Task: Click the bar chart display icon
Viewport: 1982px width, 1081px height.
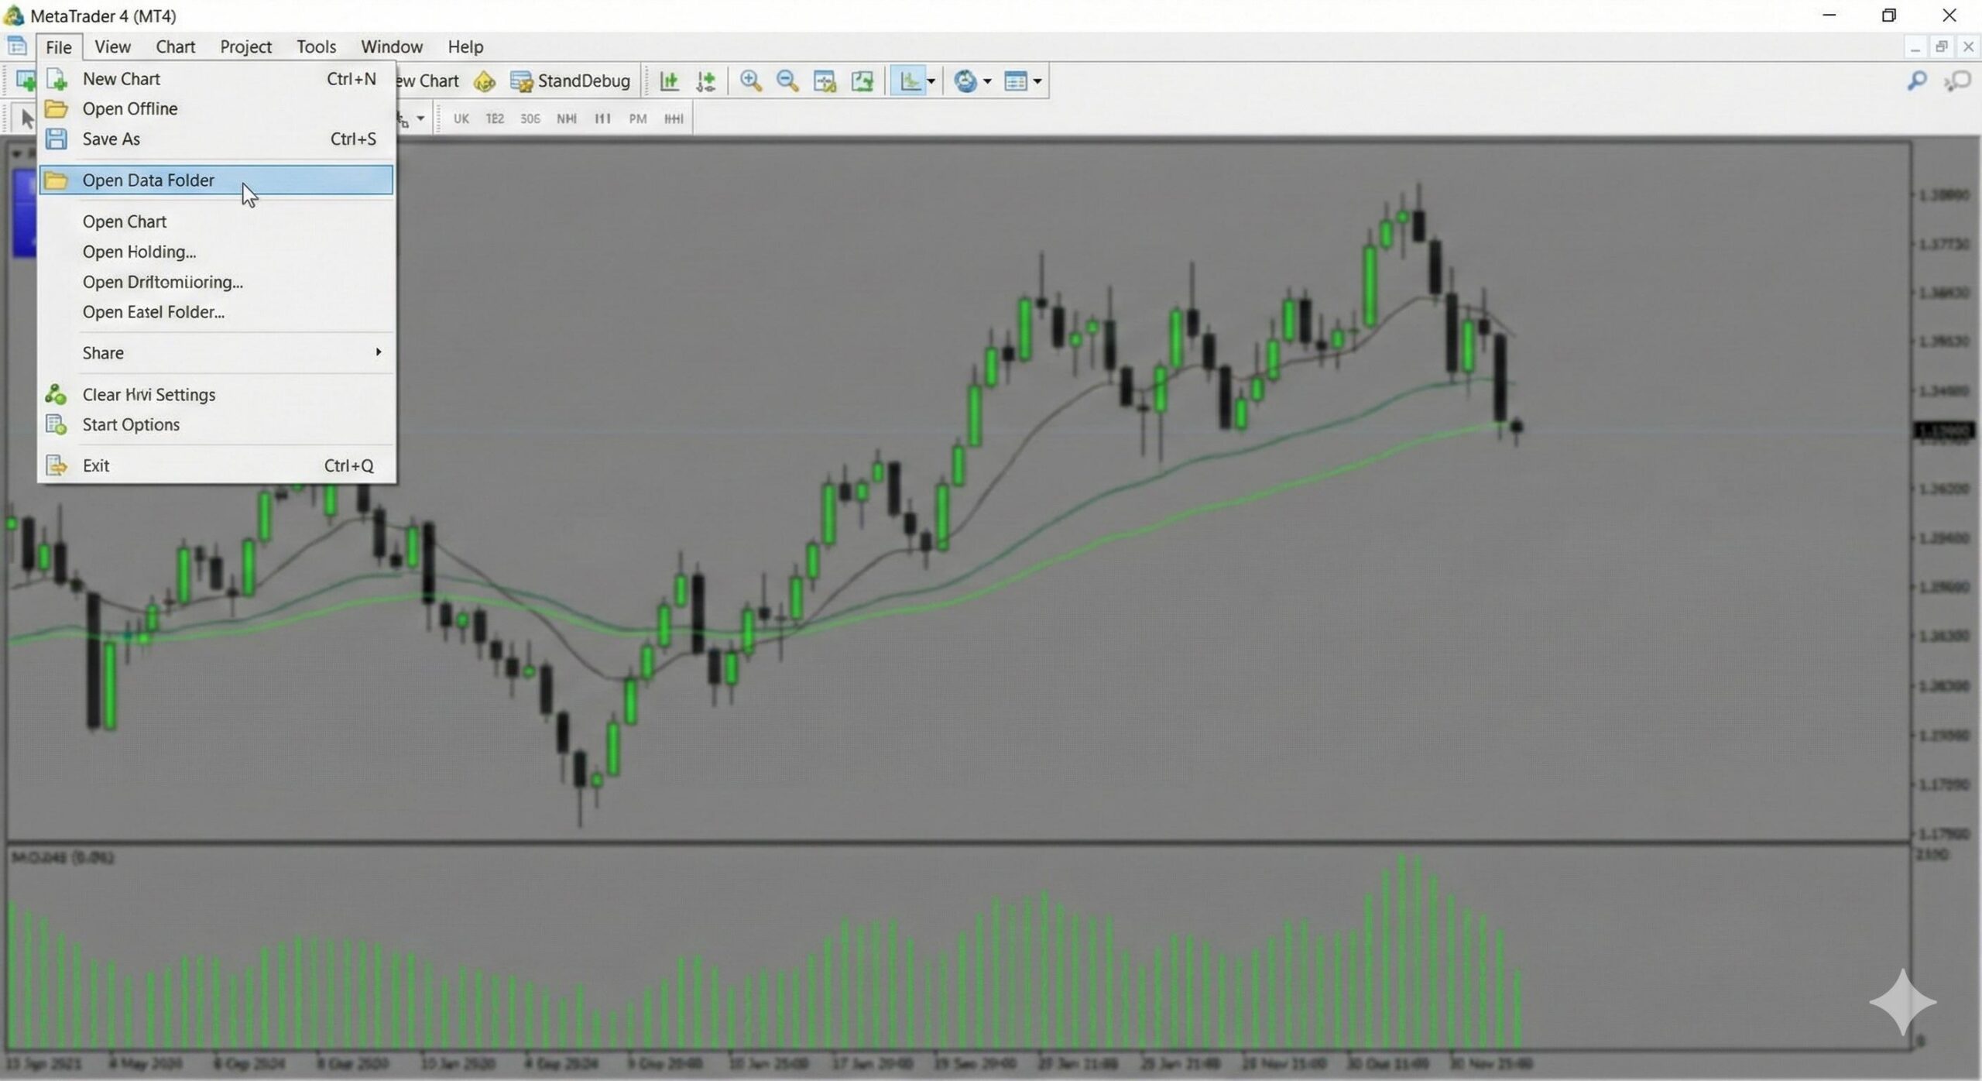Action: [670, 81]
